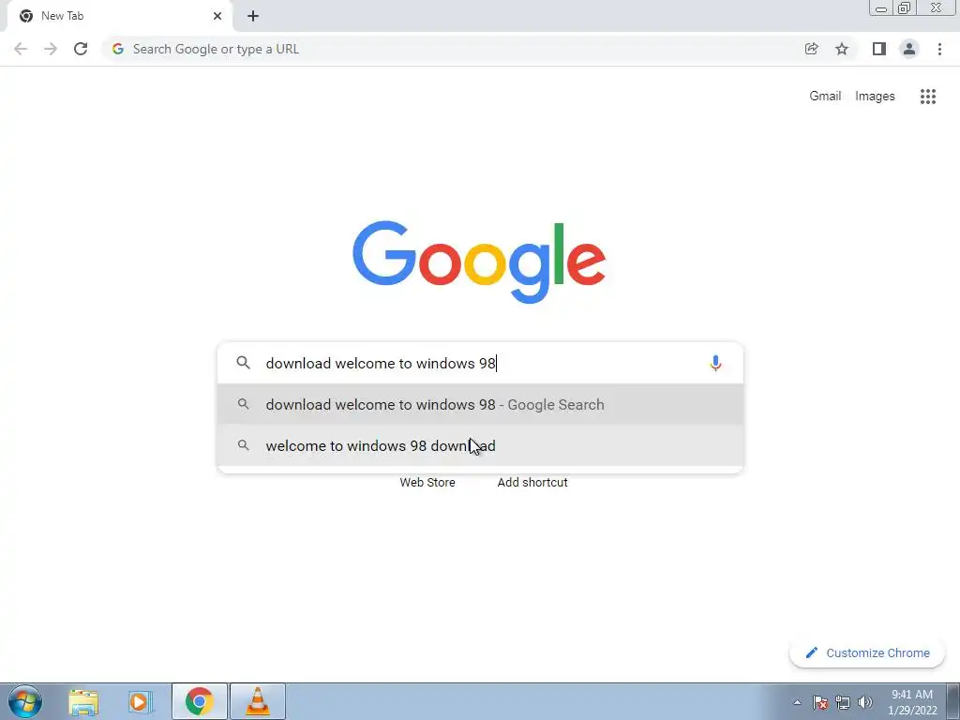The width and height of the screenshot is (960, 720).
Task: Bookmark this tab with the star icon
Action: [x=842, y=49]
